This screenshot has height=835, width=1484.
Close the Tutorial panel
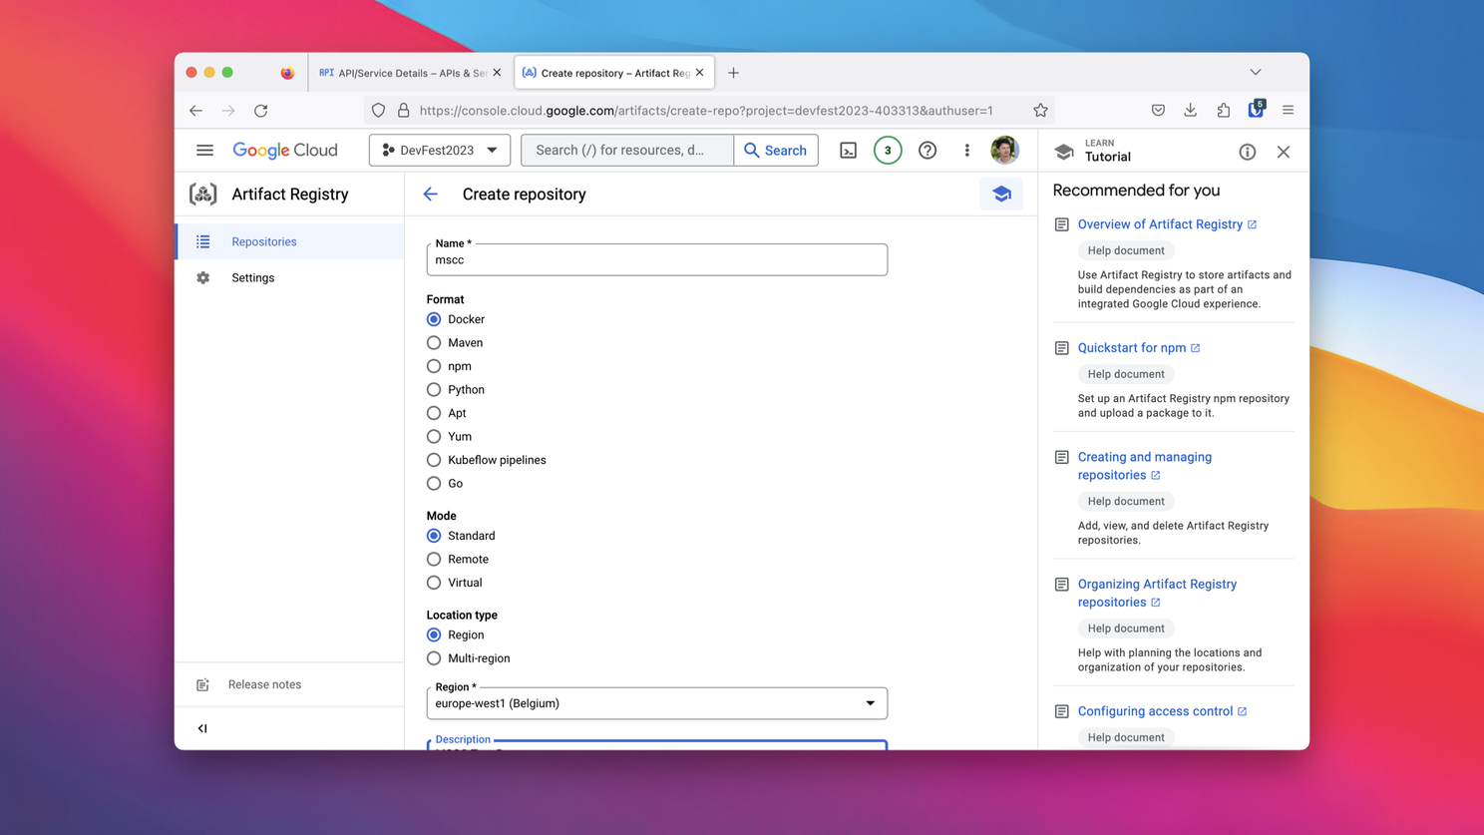click(1284, 152)
